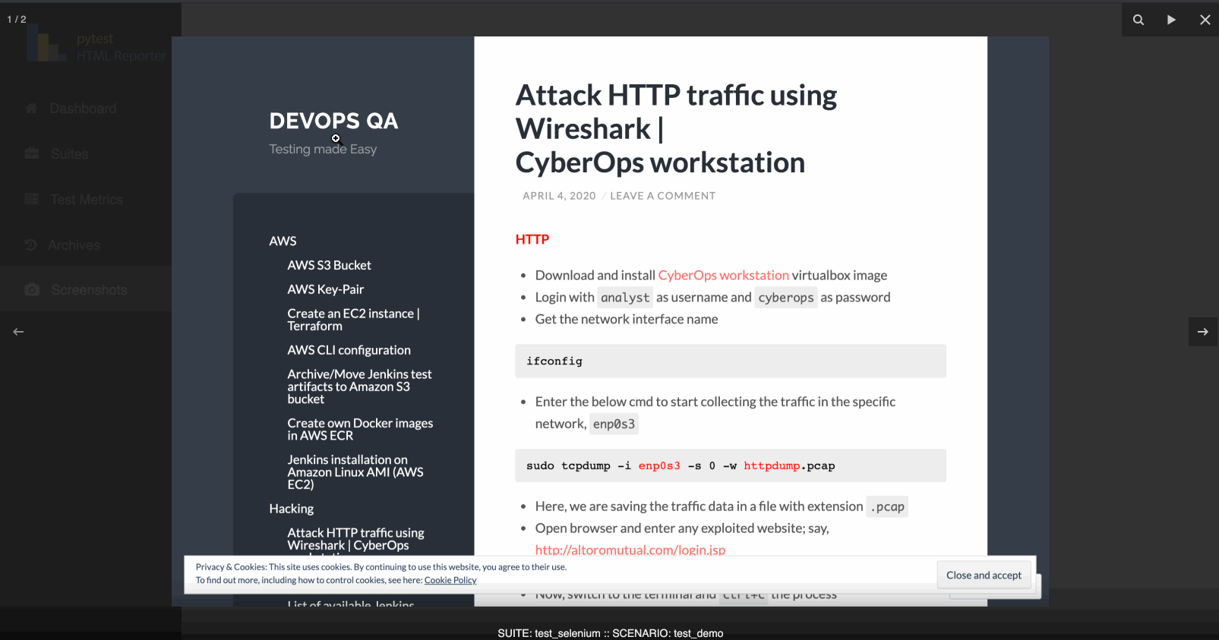Image resolution: width=1219 pixels, height=640 pixels.
Task: Click the sudo tcpdump command code block
Action: [731, 465]
